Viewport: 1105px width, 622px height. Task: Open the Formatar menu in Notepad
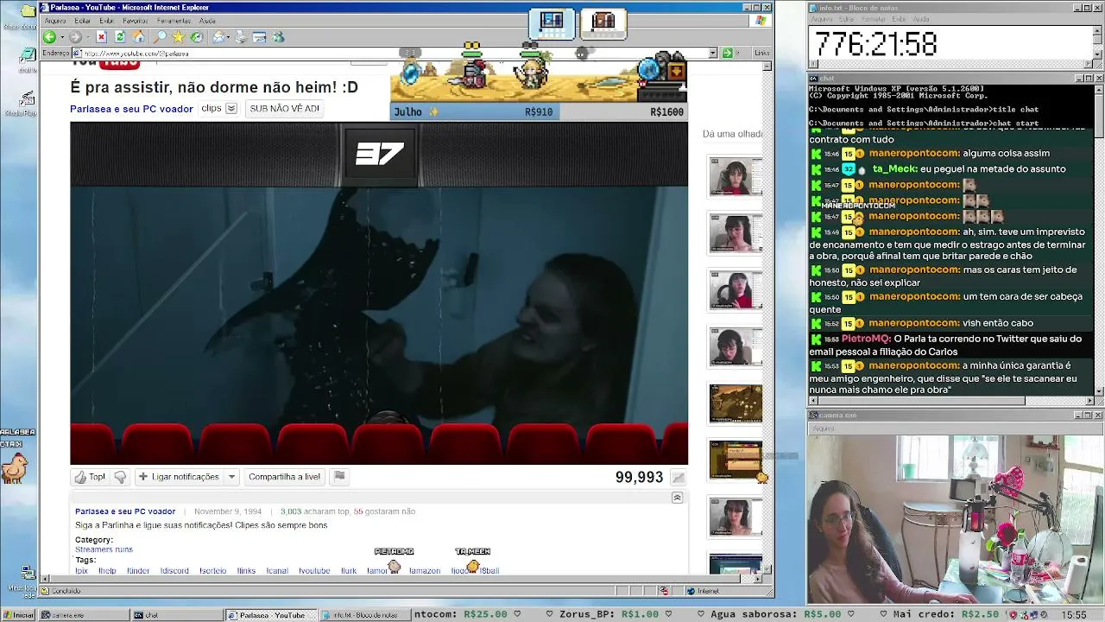[x=873, y=19]
